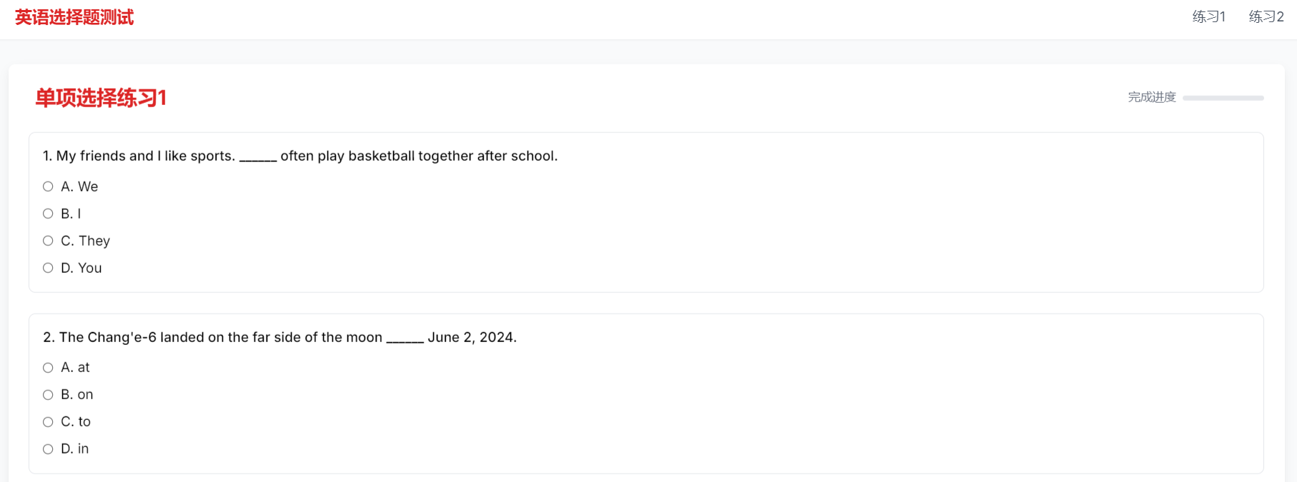Click question 1 text about playing basketball
Image resolution: width=1297 pixels, height=482 pixels.
(300, 156)
